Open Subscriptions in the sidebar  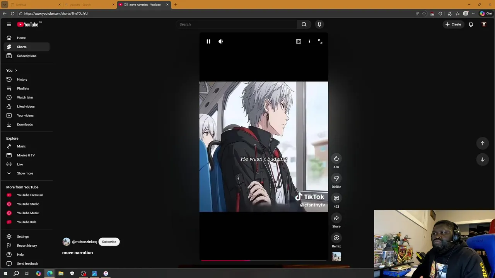[27, 56]
